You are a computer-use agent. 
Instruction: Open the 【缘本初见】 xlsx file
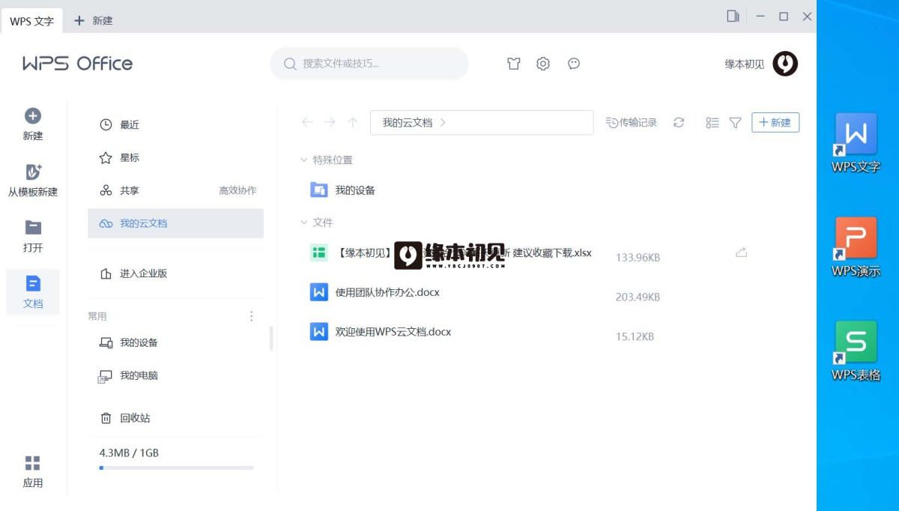(x=451, y=253)
